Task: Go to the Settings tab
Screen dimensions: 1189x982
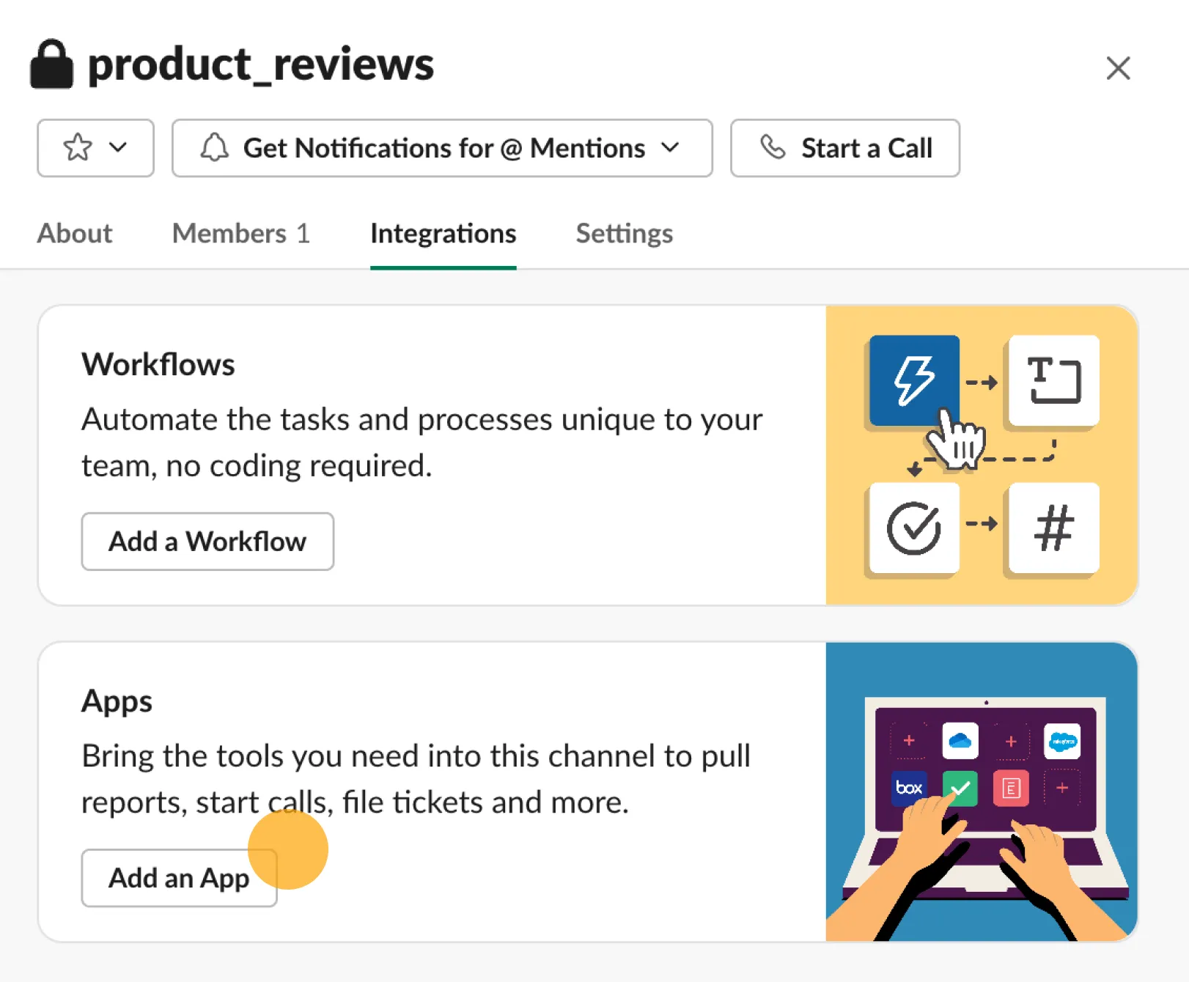Action: pos(624,233)
